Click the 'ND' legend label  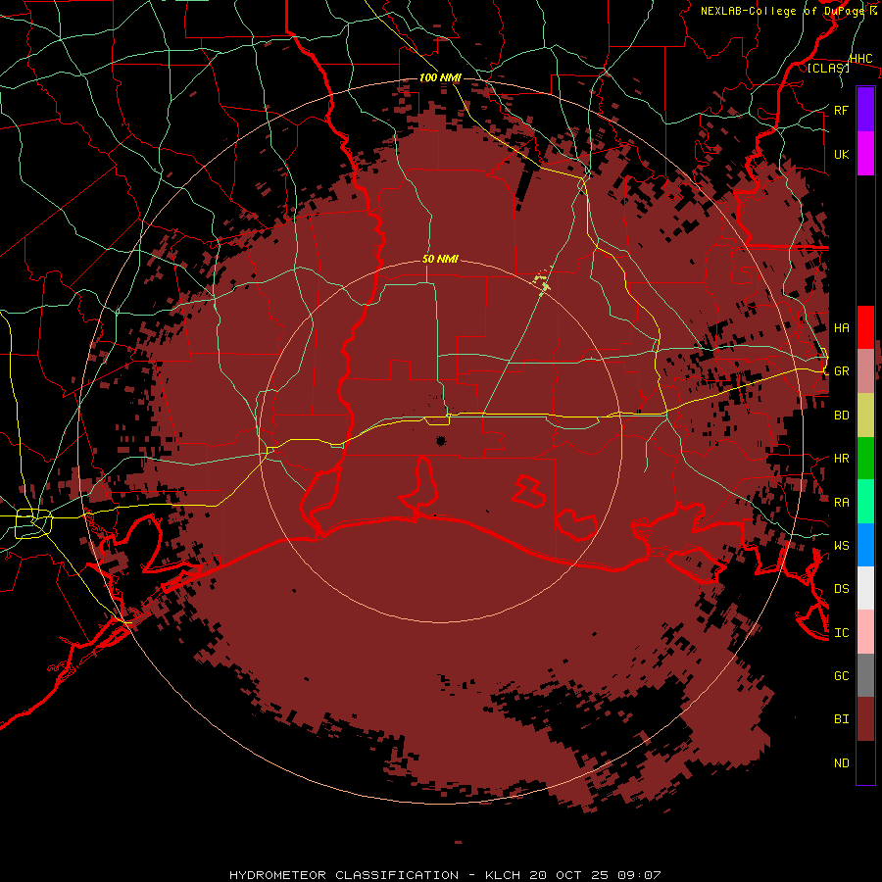click(842, 763)
